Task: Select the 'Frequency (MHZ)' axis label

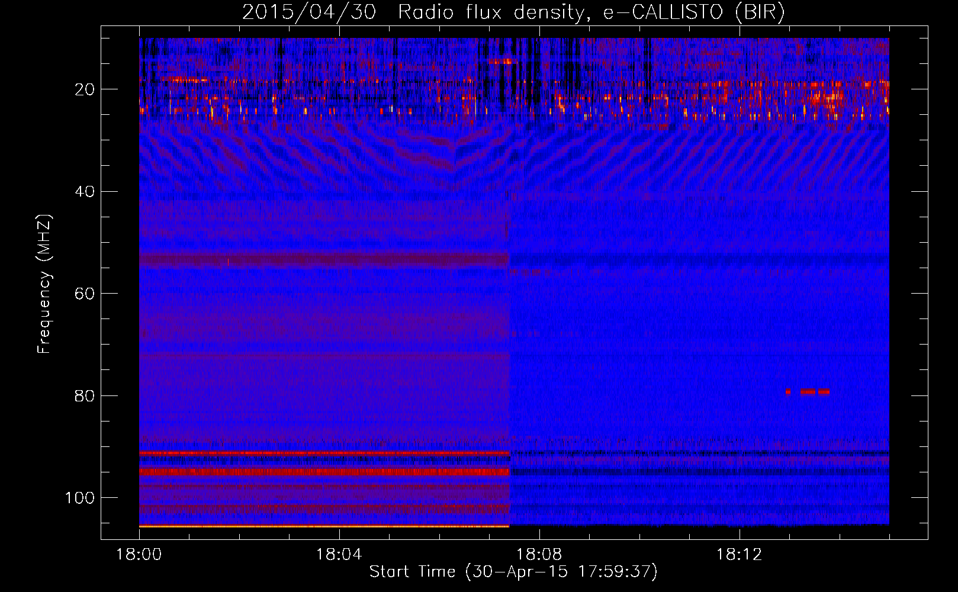Action: (x=44, y=284)
